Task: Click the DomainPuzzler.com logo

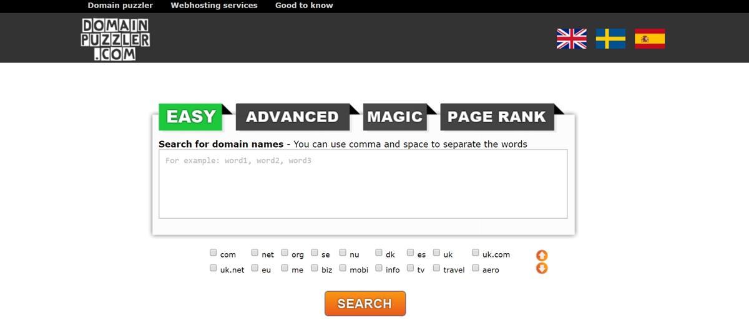Action: pyautogui.click(x=115, y=39)
